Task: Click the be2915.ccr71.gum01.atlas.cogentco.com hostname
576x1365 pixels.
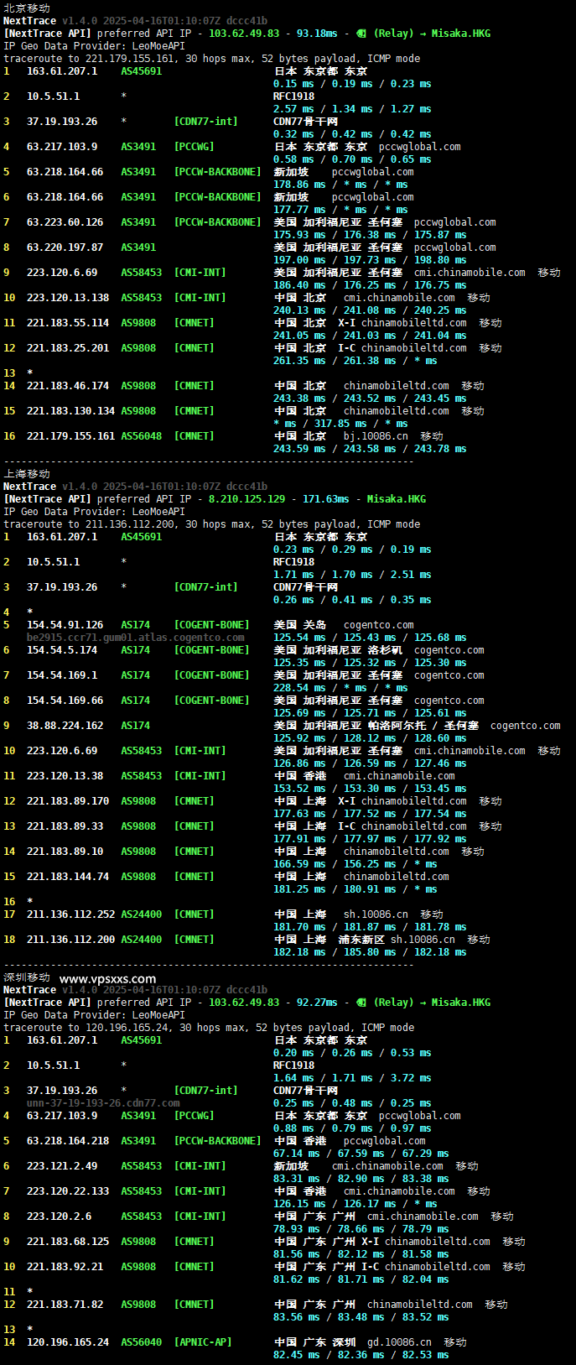Action: click(136, 638)
